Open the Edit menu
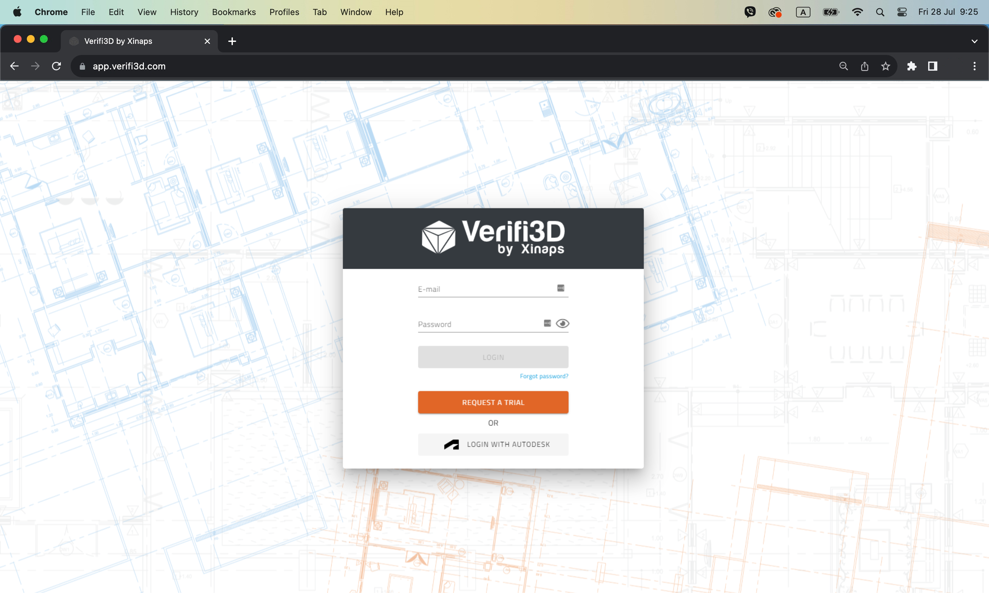The image size is (989, 593). click(116, 12)
